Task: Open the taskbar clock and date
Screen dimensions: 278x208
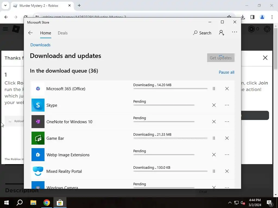Action: [255, 203]
